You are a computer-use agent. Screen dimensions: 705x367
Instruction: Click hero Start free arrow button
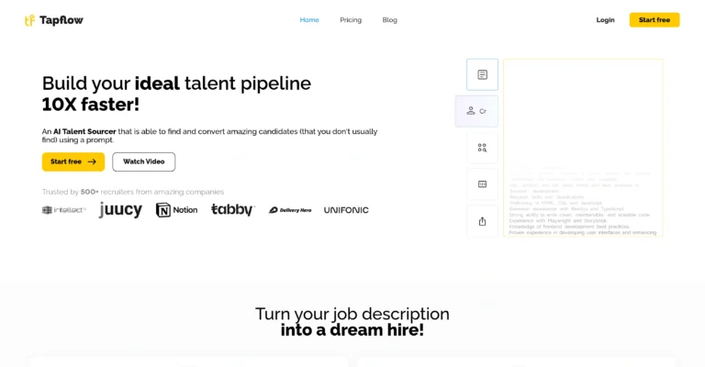click(x=73, y=161)
